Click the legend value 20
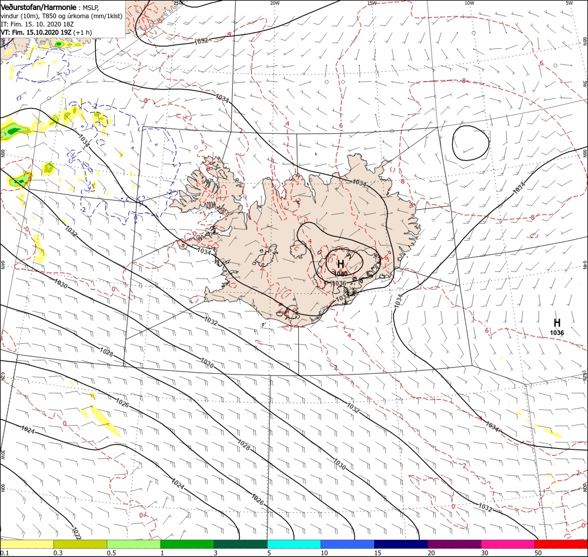588x557 pixels. point(431,553)
